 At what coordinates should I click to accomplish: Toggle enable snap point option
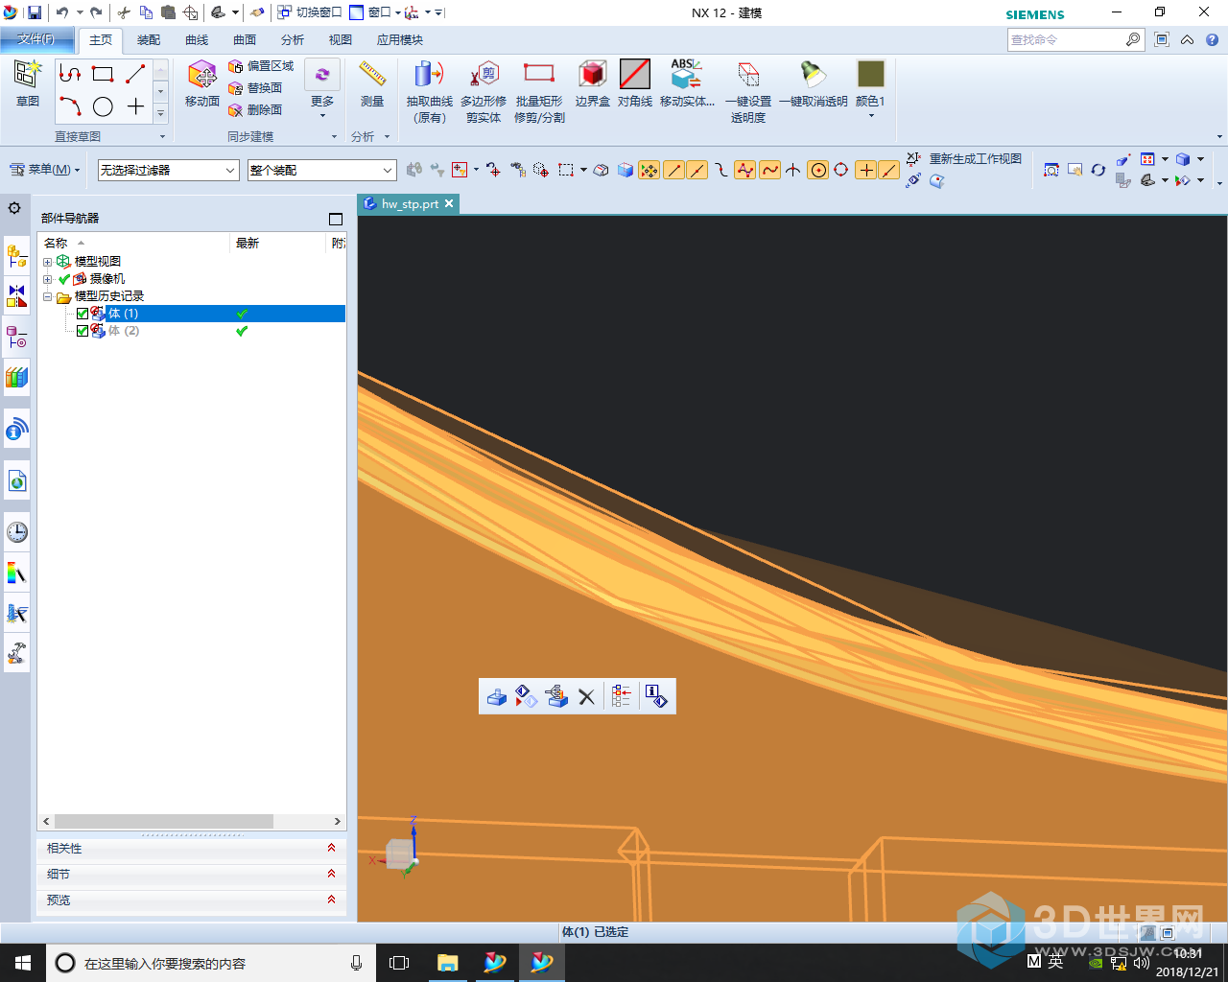click(649, 170)
